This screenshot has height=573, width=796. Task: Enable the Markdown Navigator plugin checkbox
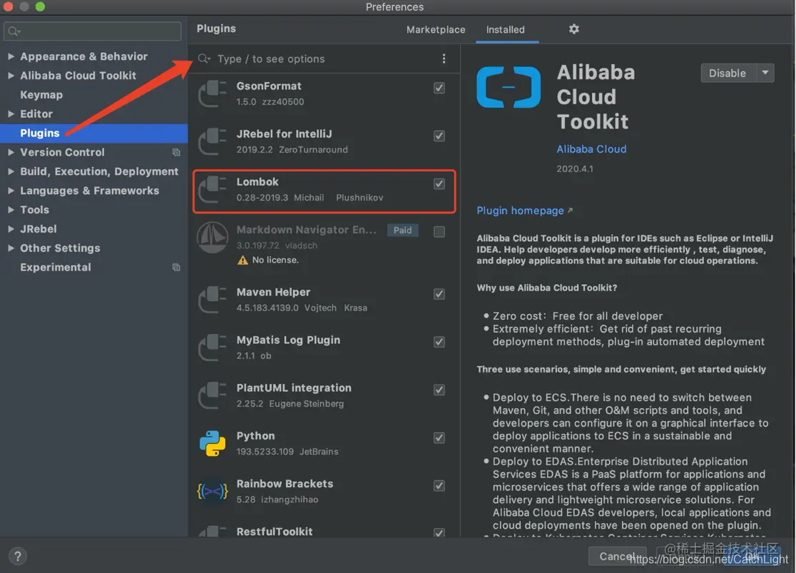point(439,232)
